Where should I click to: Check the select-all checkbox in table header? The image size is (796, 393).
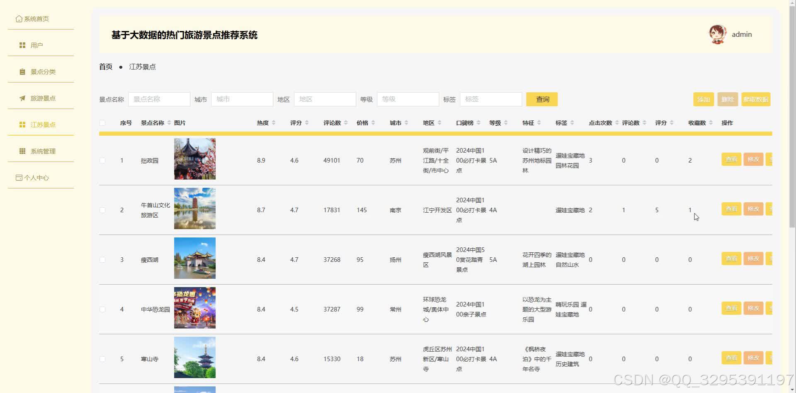(103, 122)
